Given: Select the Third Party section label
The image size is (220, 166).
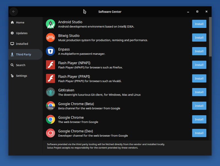Looking at the screenshot, I should pyautogui.click(x=23, y=54).
